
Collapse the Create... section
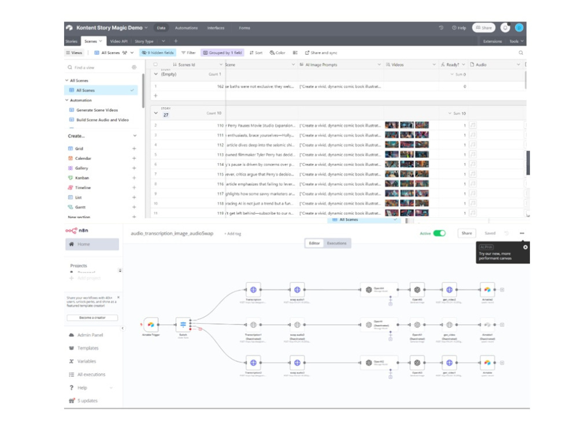pos(135,136)
